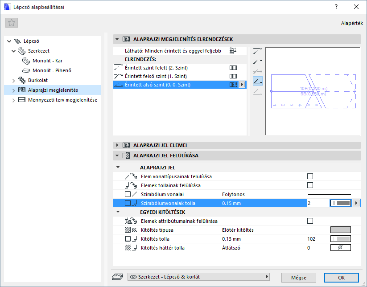Click the Kitöltés háttér tolla icon
The image size is (367, 287).
click(131, 248)
